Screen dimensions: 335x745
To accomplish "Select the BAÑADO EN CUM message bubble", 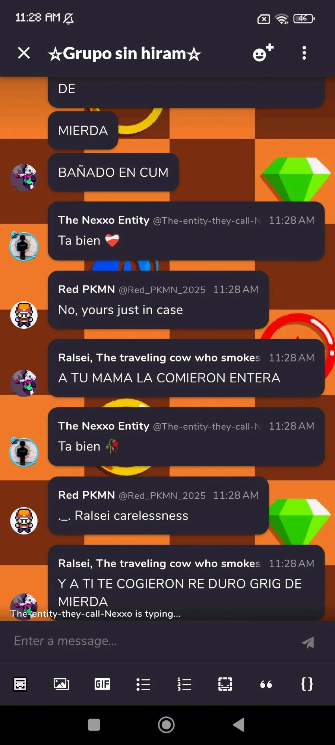I will (x=113, y=172).
